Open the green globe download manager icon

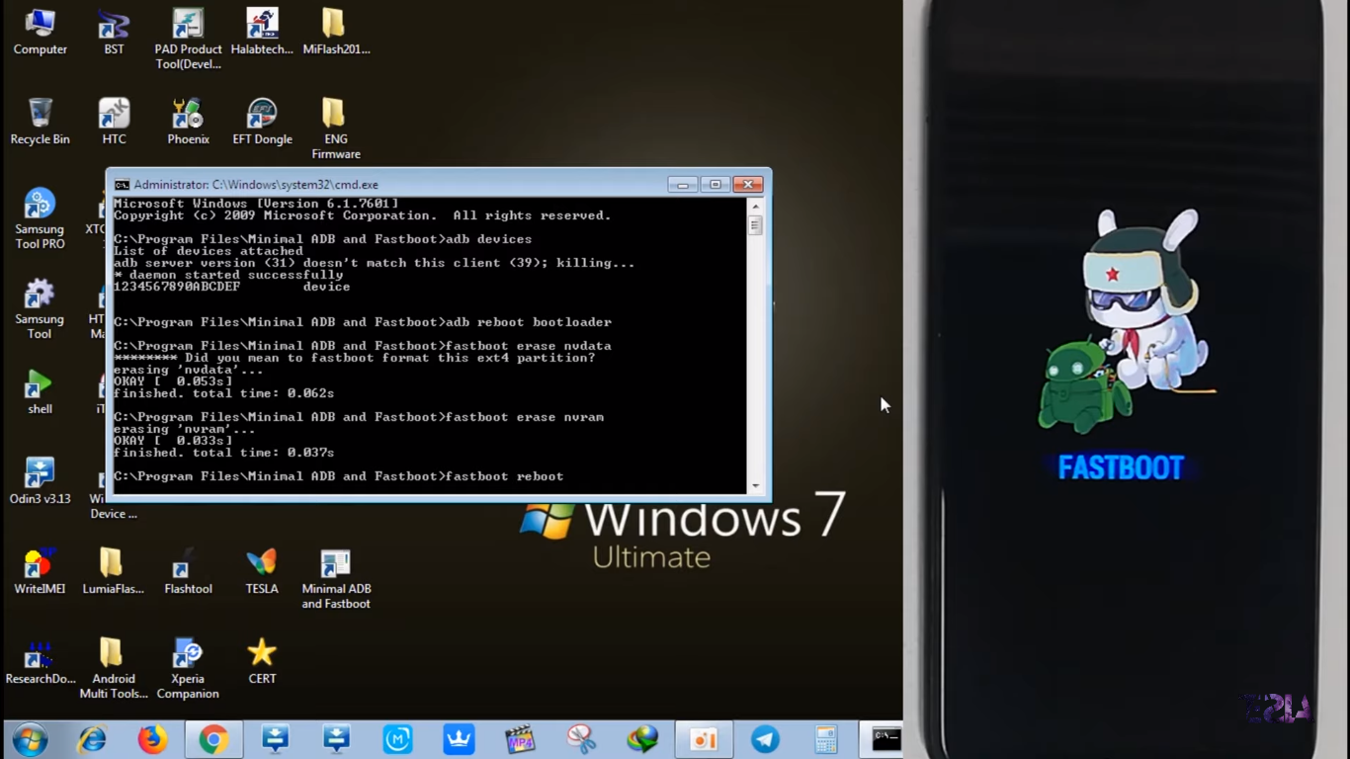[642, 739]
